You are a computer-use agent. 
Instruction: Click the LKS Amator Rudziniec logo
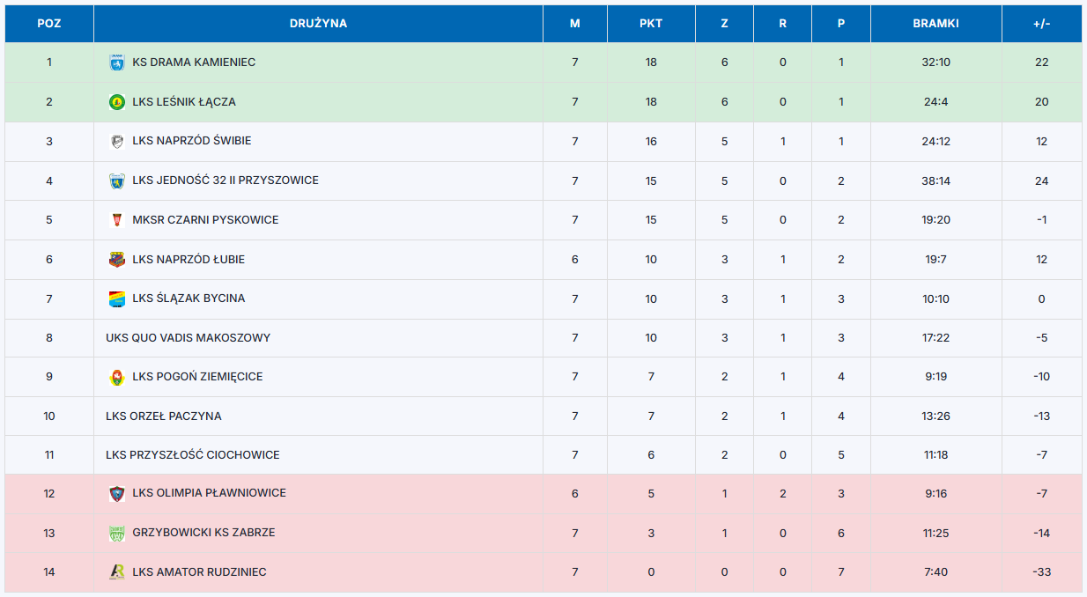(x=116, y=572)
